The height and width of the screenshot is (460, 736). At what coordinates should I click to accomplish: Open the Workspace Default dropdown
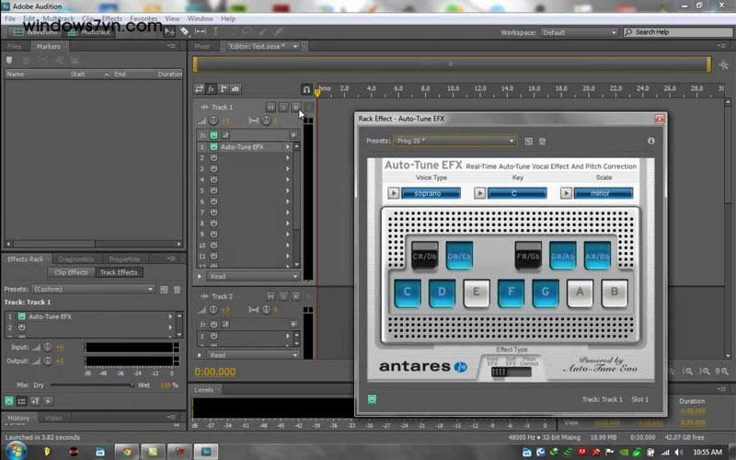coord(579,32)
